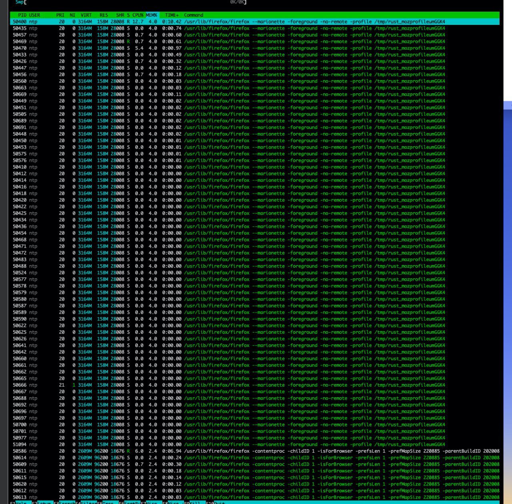The image size is (512, 504).
Task: Sort by the SHR column header
Action: point(120,15)
